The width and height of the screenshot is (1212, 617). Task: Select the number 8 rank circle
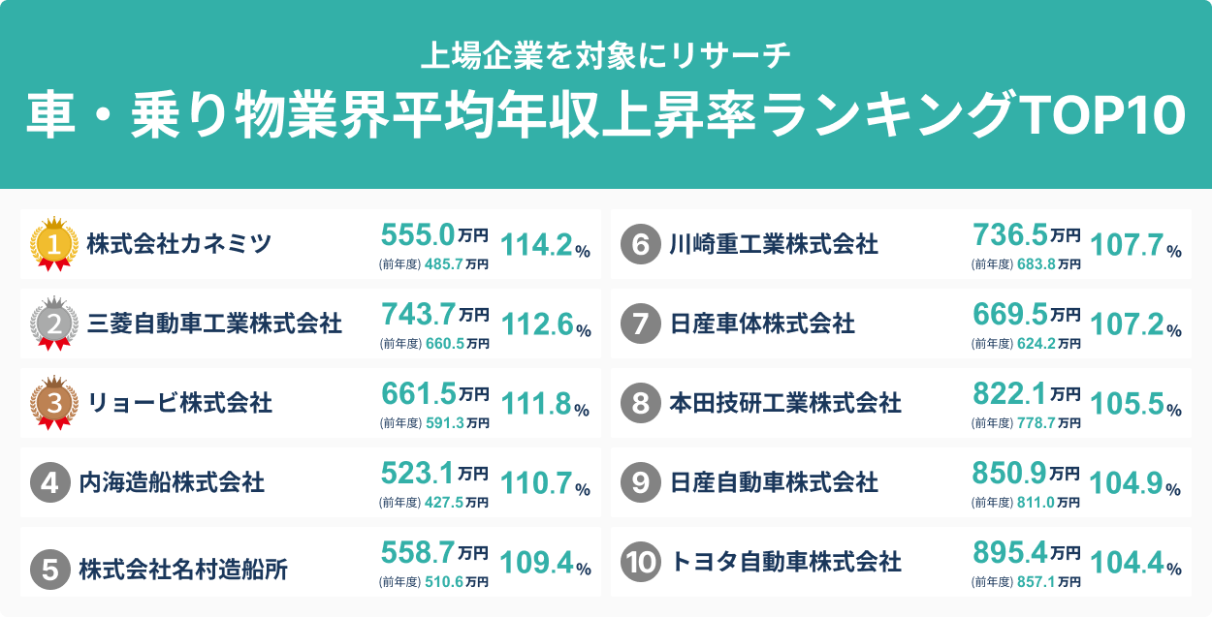[x=640, y=403]
